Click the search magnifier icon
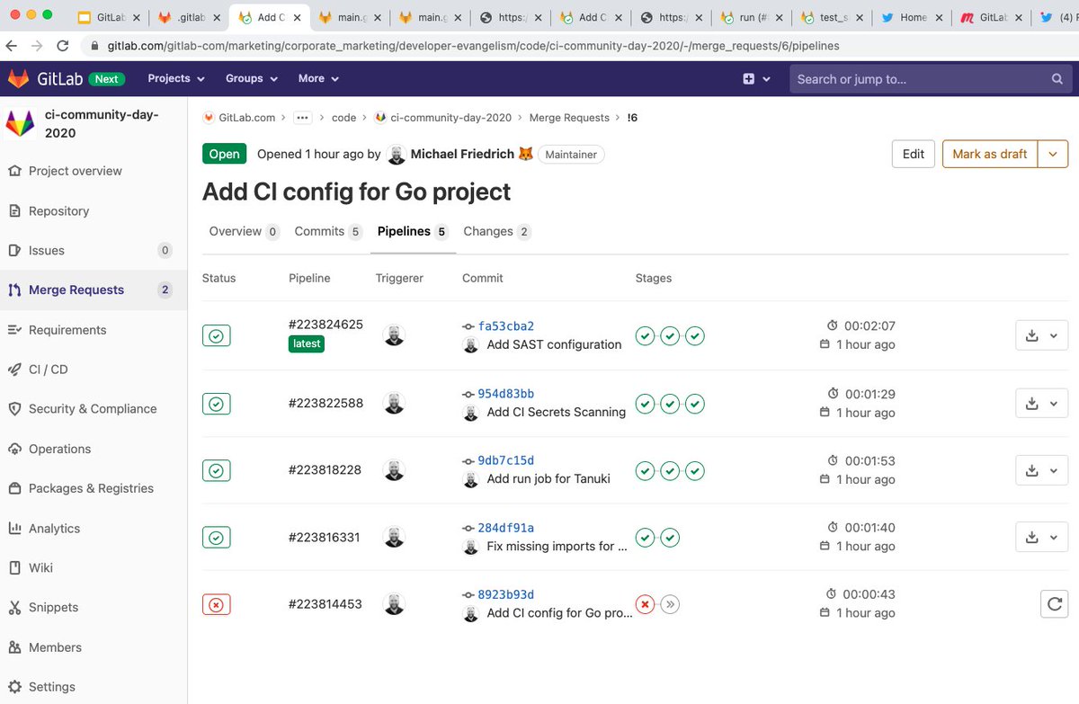 click(x=1057, y=79)
